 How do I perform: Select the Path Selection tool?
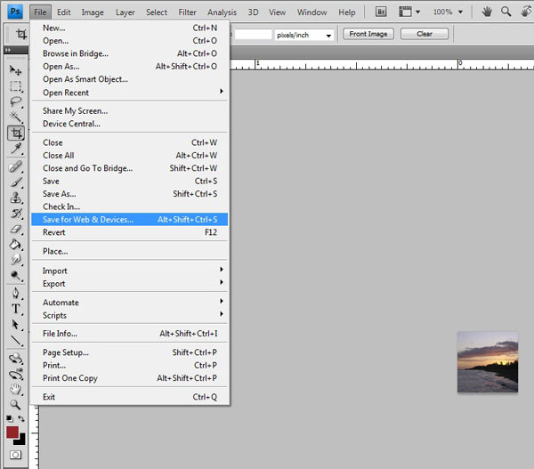[16, 324]
